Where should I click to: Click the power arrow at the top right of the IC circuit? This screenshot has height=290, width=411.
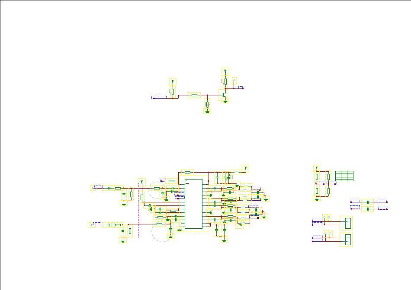tap(246, 169)
